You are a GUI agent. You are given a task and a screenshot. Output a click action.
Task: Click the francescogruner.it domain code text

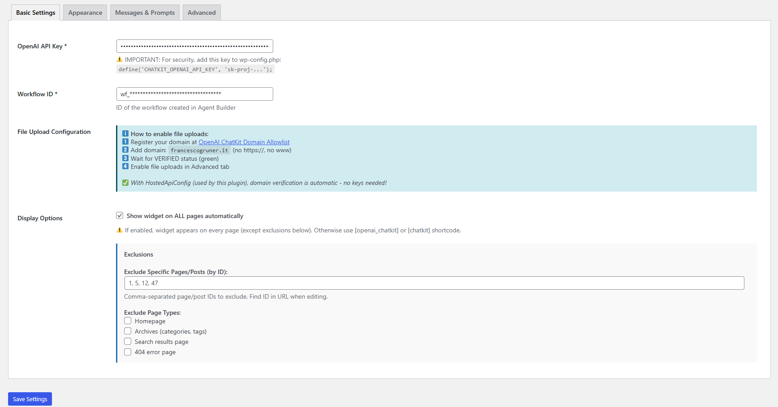pos(199,150)
